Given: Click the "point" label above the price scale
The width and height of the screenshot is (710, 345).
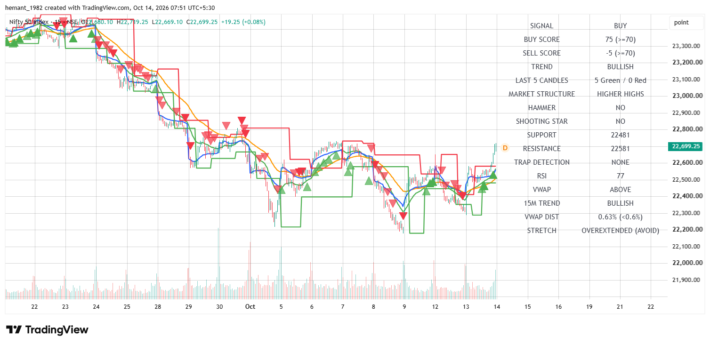Looking at the screenshot, I should tap(681, 23).
